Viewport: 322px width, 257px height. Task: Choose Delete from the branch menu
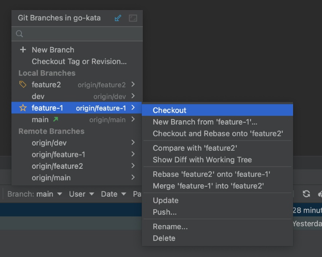tap(164, 238)
